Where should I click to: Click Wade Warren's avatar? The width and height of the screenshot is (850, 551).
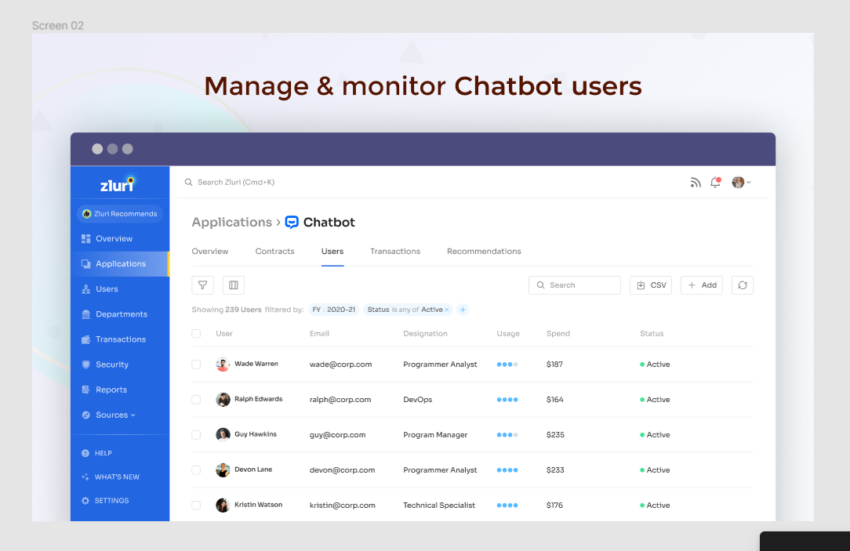[223, 364]
